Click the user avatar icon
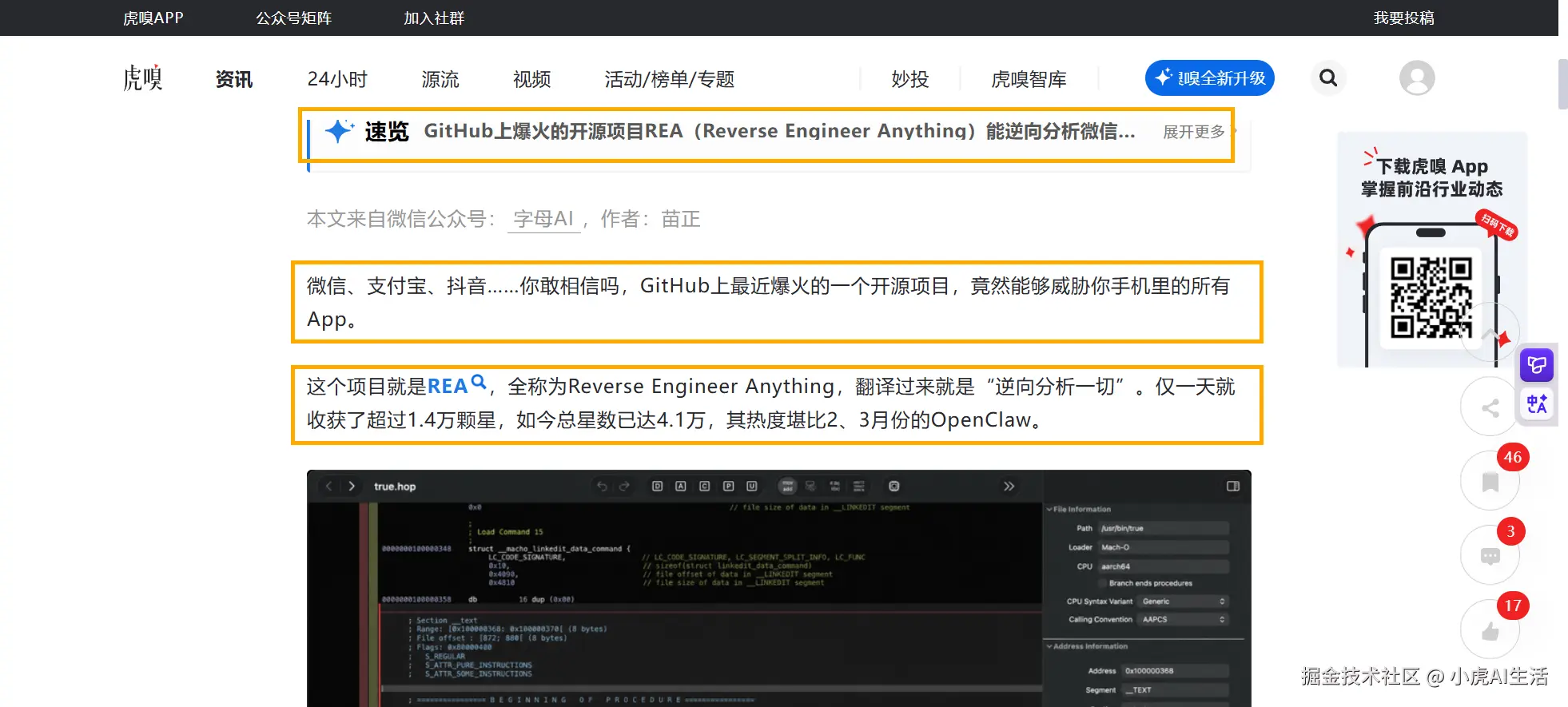 click(x=1417, y=78)
